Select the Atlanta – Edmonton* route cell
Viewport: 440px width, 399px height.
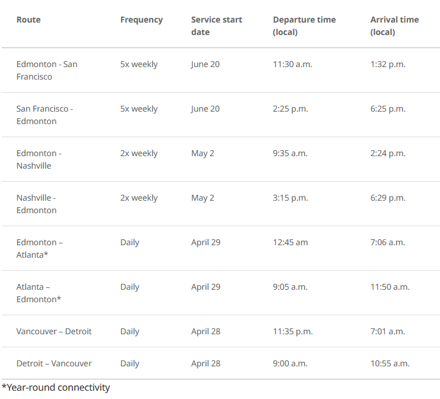tap(39, 293)
